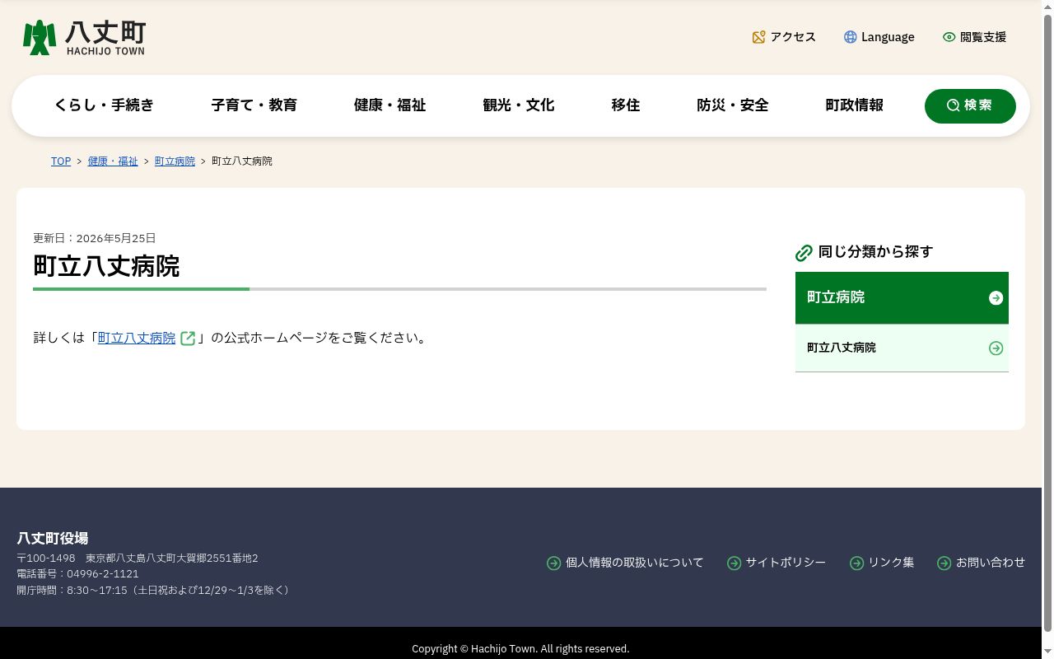The image size is (1054, 659).
Task: Click the eye icon beside 閲覧支援
Action: [949, 37]
